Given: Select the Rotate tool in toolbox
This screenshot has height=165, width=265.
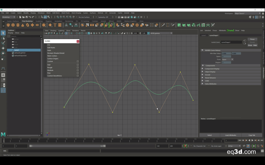Looking at the screenshot, I should pos(3,53).
